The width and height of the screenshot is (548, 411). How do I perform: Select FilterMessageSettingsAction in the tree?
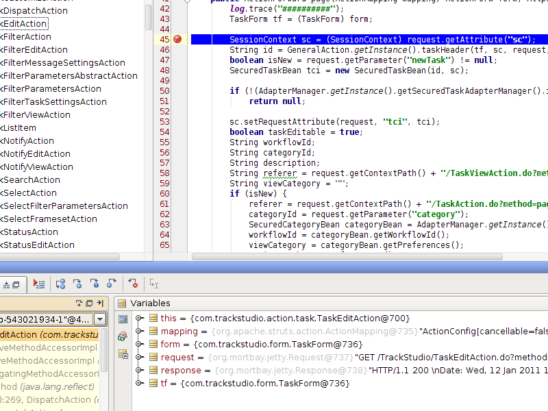(62, 63)
